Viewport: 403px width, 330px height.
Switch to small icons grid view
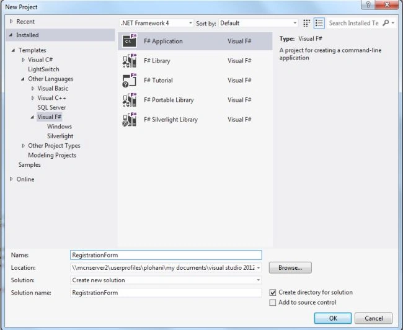(x=306, y=23)
